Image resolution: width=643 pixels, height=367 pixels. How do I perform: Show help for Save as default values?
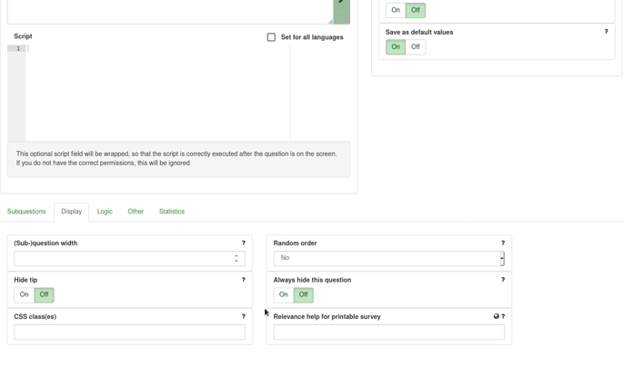(607, 32)
